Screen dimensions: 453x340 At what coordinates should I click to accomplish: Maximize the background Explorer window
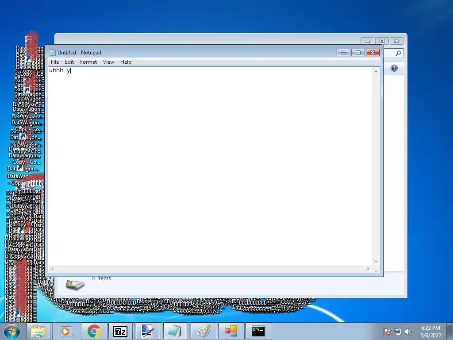(382, 41)
